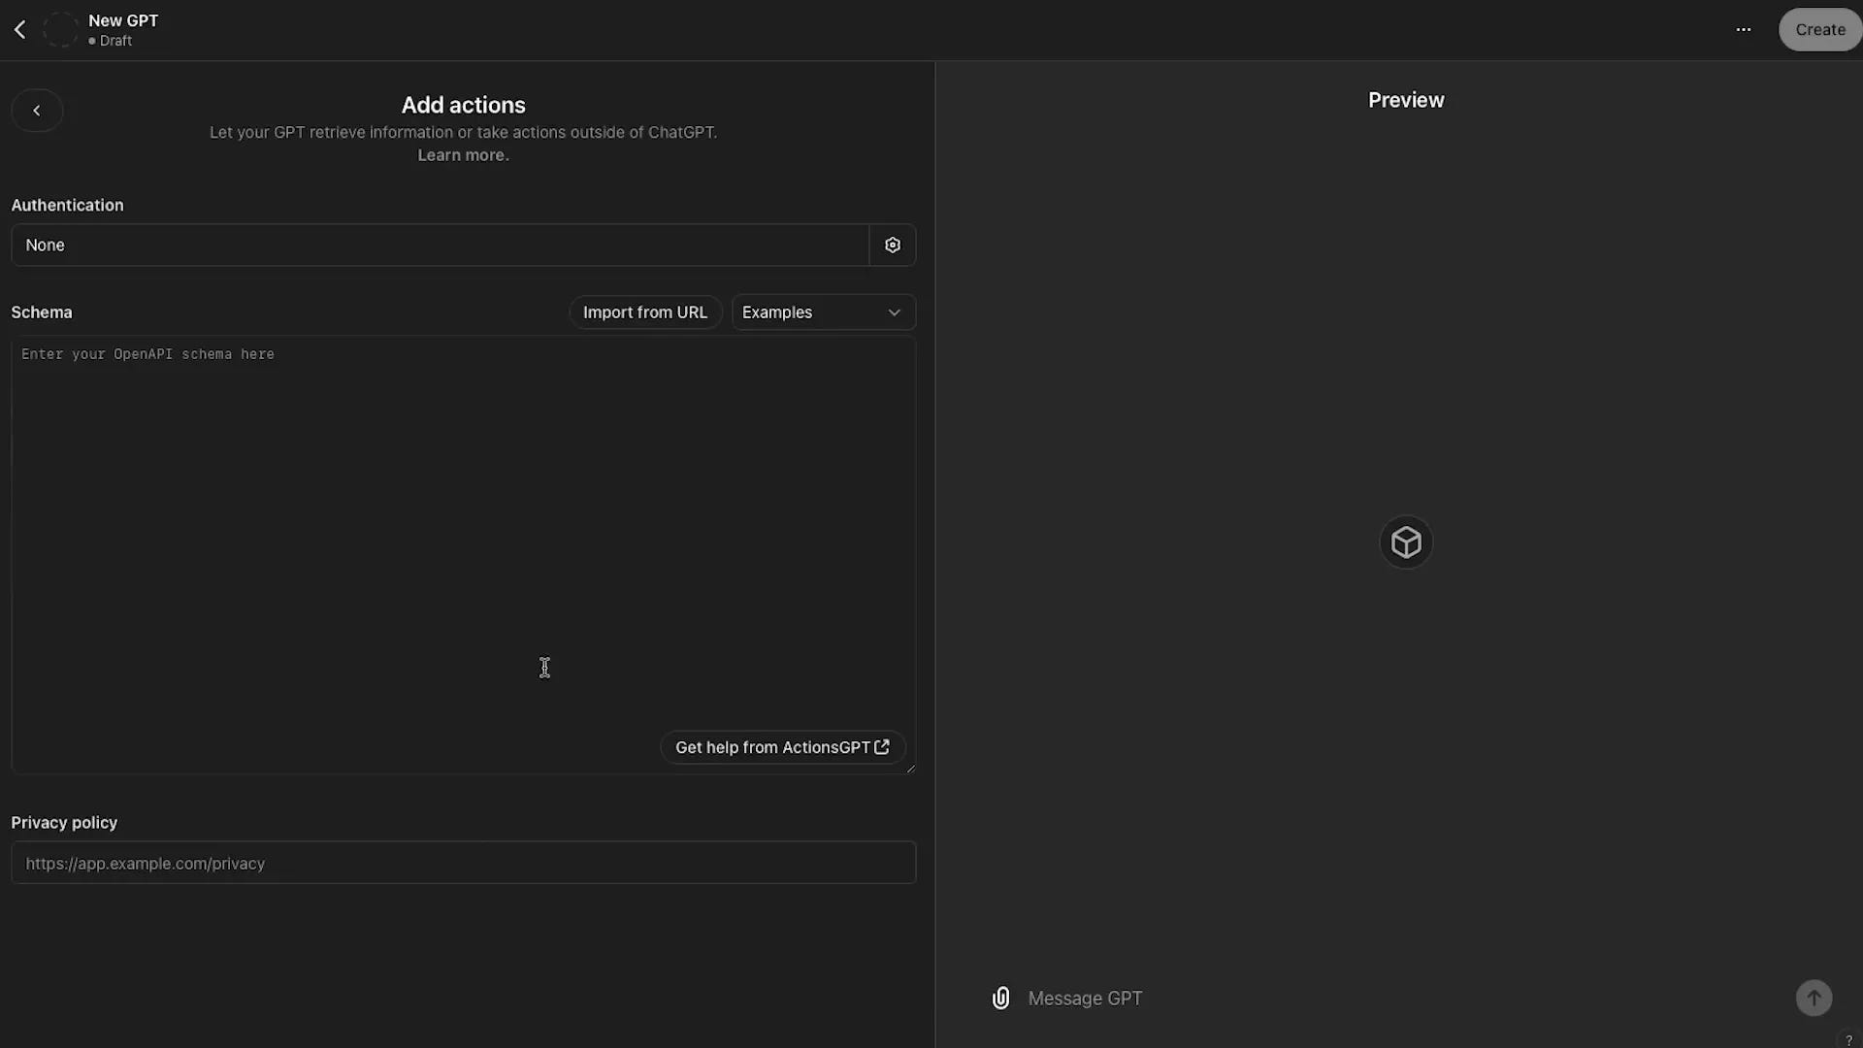Click the GPT avatar placeholder circle
Viewport: 1863px width, 1048px height.
[60, 30]
